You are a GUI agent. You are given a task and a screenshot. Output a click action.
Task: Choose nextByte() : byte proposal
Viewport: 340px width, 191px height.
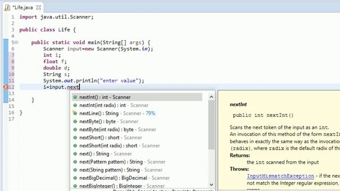[x=137, y=121]
